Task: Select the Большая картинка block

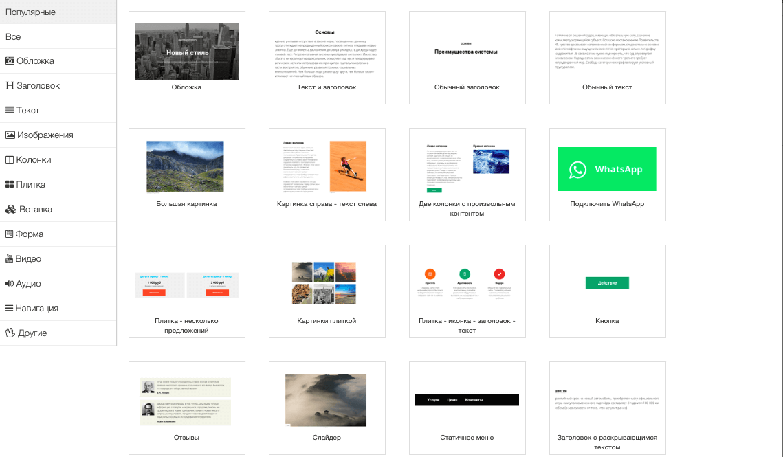Action: 187,175
